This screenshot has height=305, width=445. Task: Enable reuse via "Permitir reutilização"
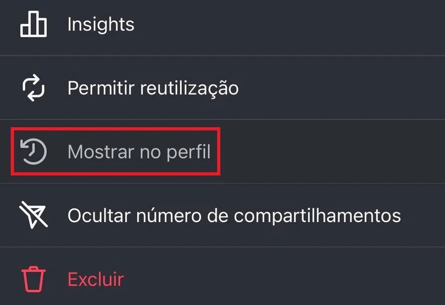(153, 88)
